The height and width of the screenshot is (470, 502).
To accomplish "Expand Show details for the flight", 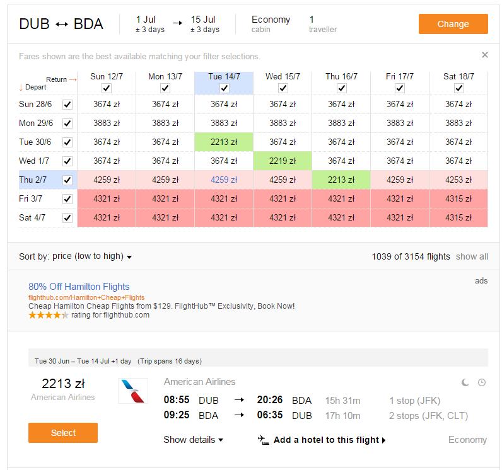I will [193, 440].
